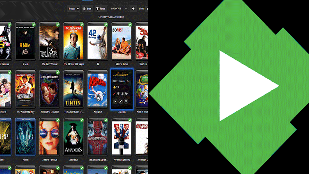Open The Accidental Spy poster
Viewport: 309px width, 174px height.
point(25,89)
